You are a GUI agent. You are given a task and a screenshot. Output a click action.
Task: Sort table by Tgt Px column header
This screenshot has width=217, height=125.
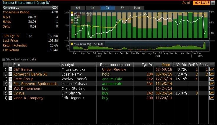[x=143, y=65]
